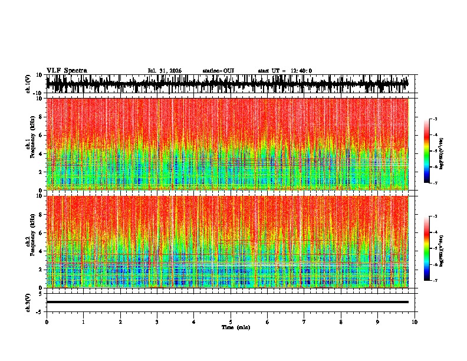Click the "station=OUI" header label
This screenshot has height=361, width=467.
[218, 71]
